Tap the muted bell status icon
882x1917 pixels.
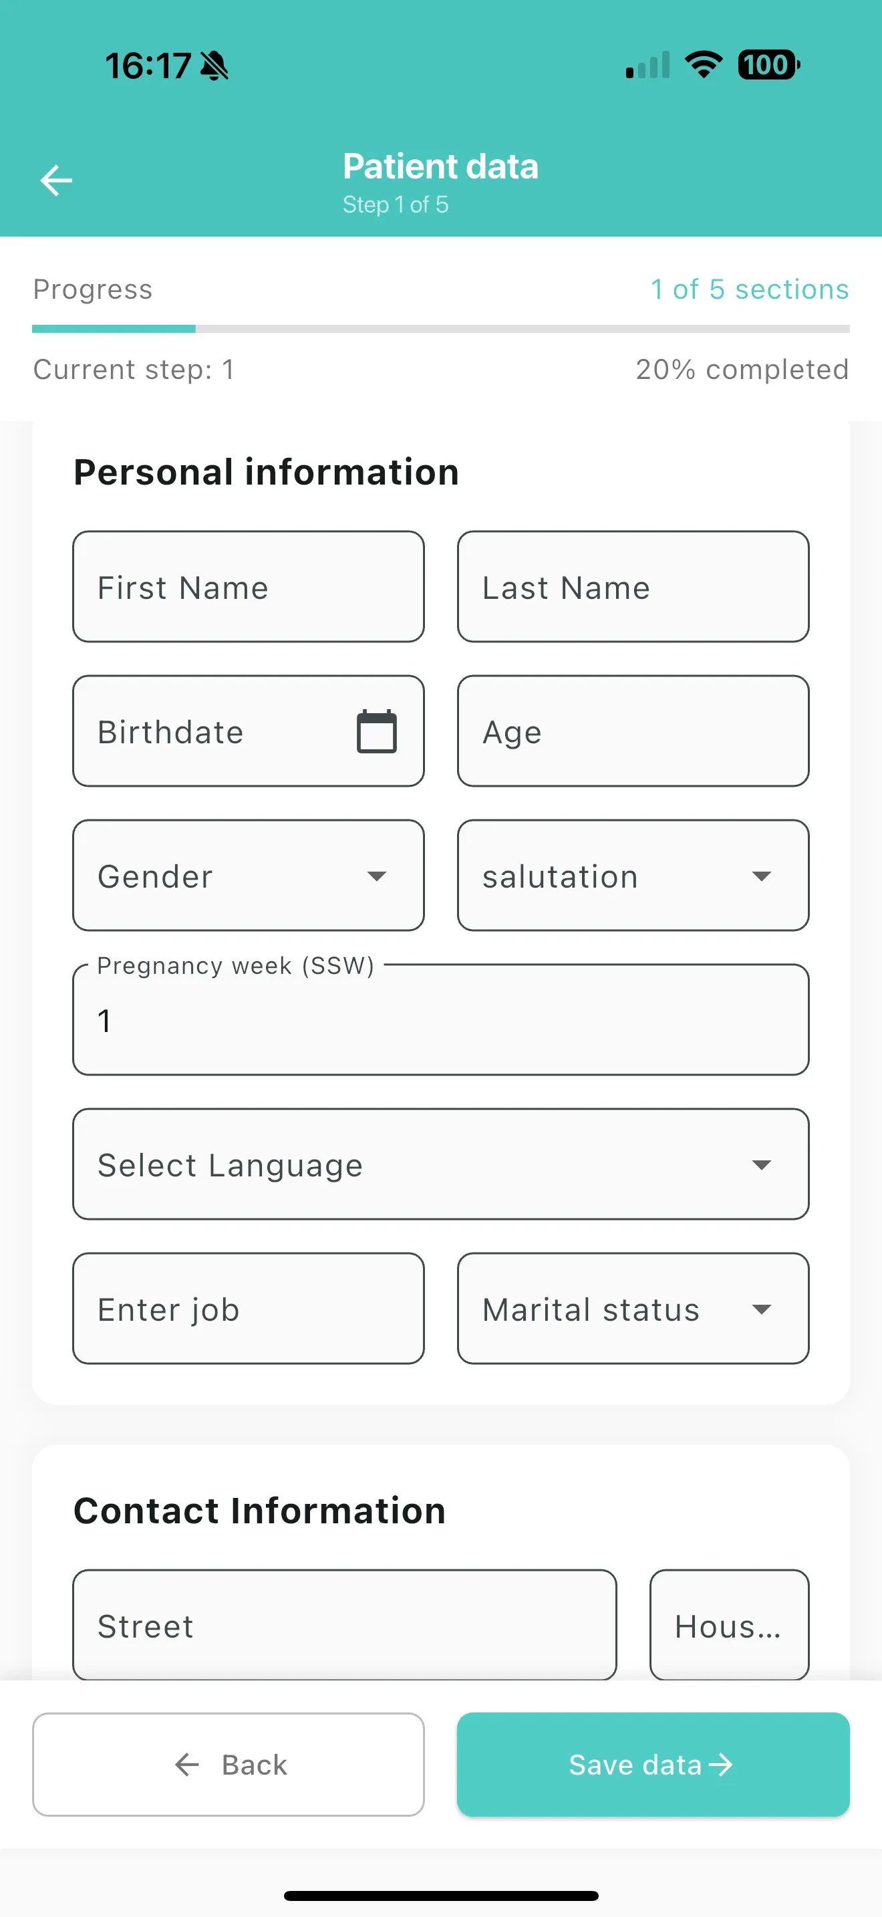click(214, 66)
